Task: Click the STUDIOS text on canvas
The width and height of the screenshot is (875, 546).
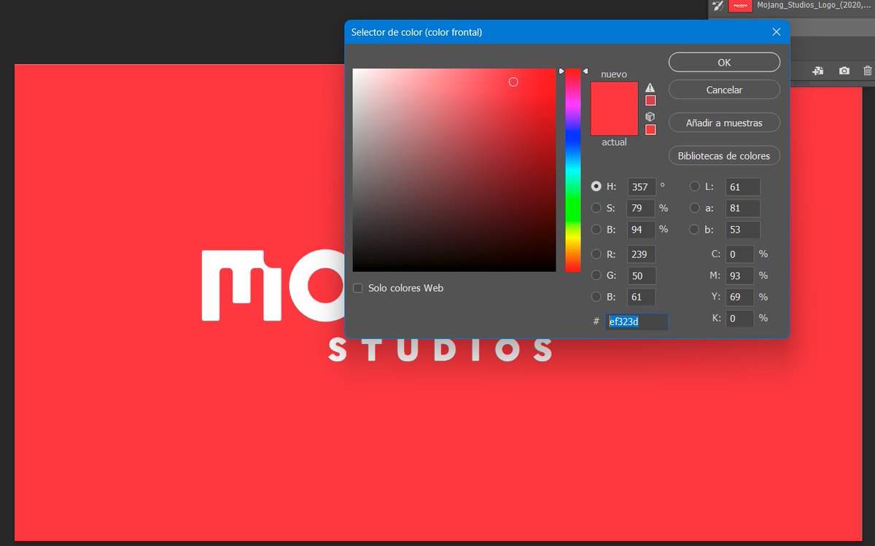Action: 440,350
